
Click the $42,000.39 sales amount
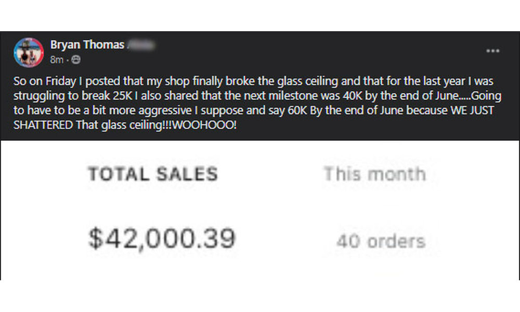(x=162, y=239)
